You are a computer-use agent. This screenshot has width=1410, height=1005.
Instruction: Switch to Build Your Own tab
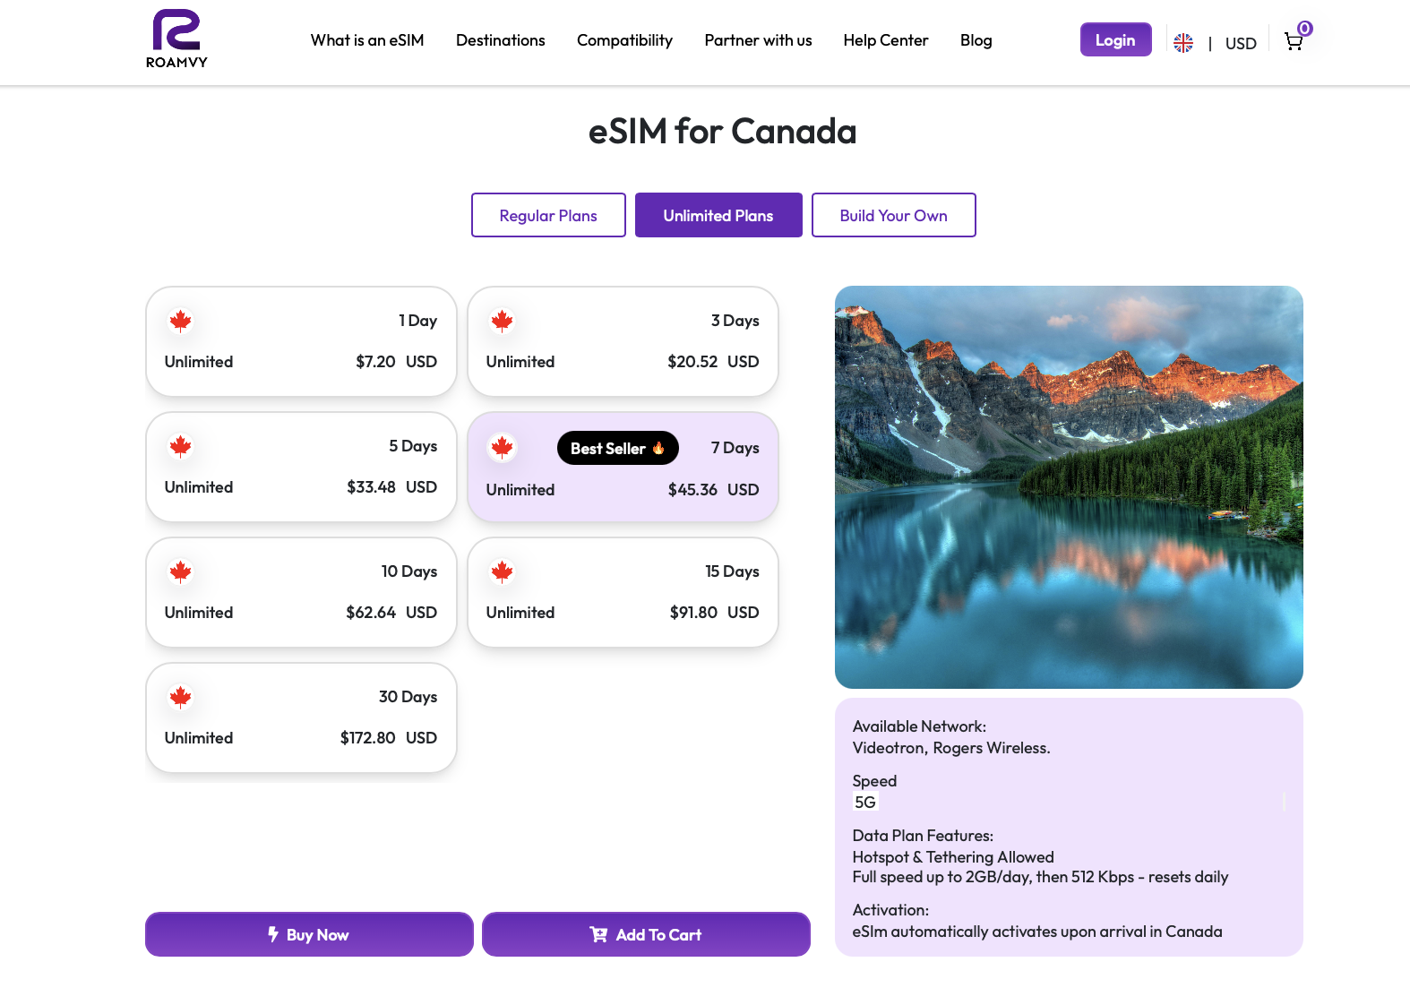893,215
